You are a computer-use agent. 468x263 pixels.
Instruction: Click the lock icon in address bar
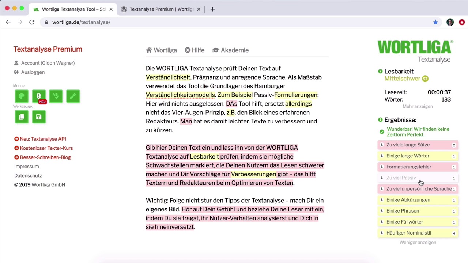pos(46,22)
